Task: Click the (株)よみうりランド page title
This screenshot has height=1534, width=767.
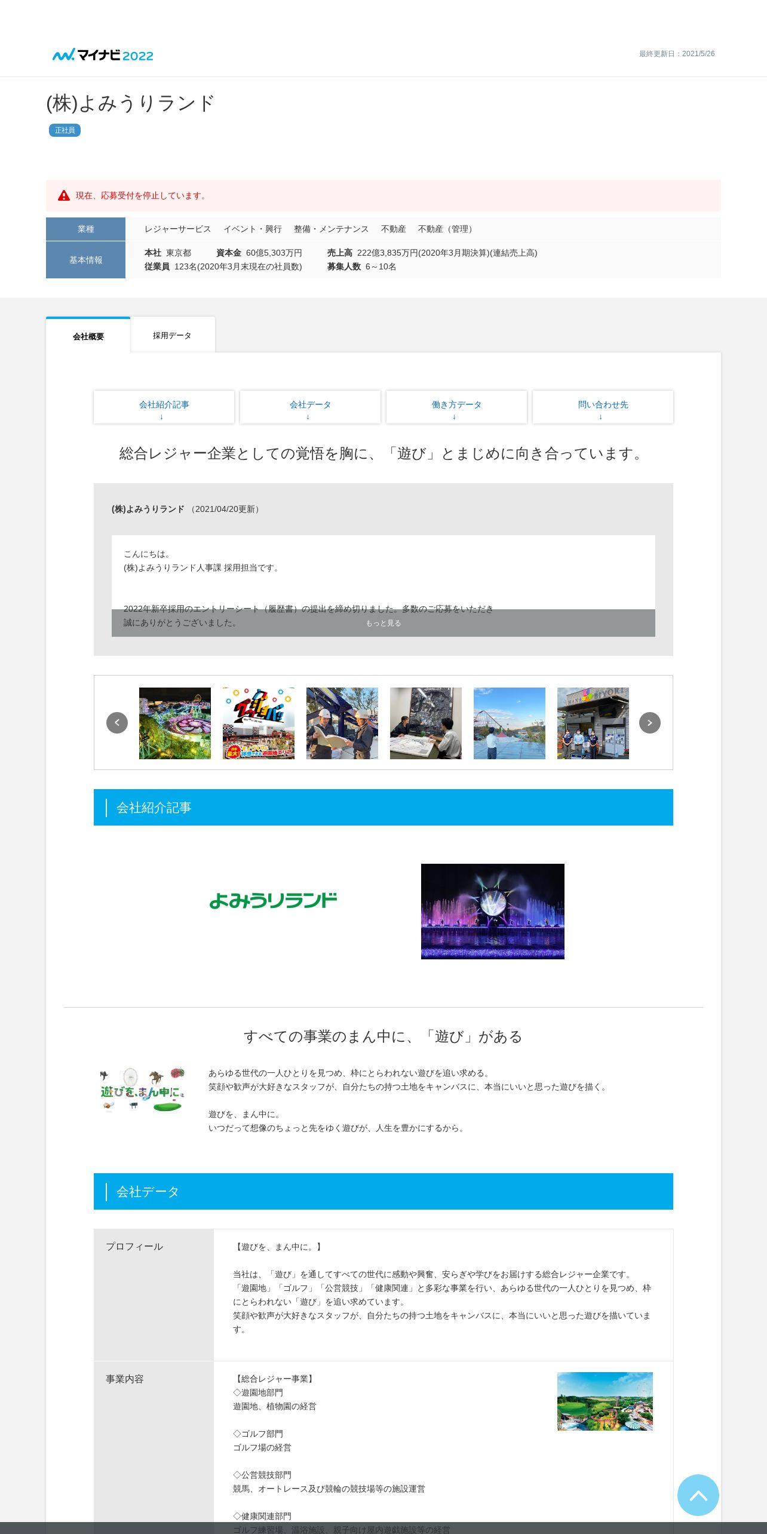Action: [x=130, y=103]
